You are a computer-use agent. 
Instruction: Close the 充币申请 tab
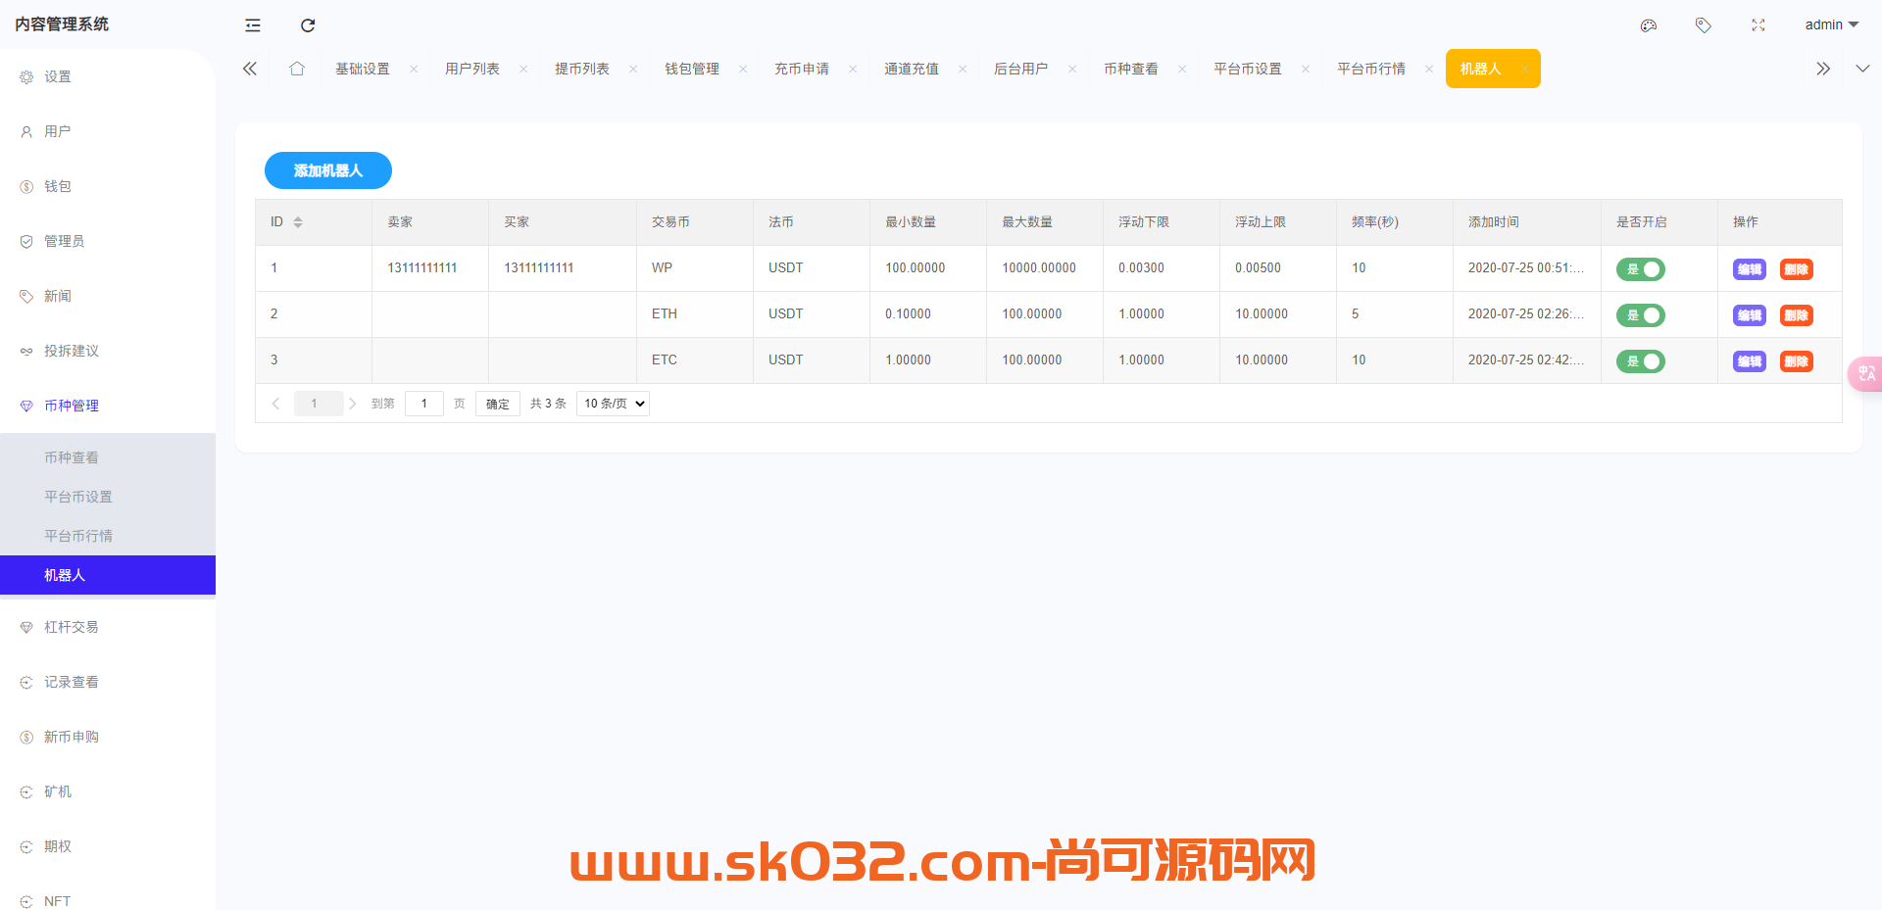pyautogui.click(x=853, y=69)
